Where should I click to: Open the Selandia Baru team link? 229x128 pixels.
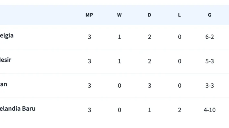tap(18, 108)
